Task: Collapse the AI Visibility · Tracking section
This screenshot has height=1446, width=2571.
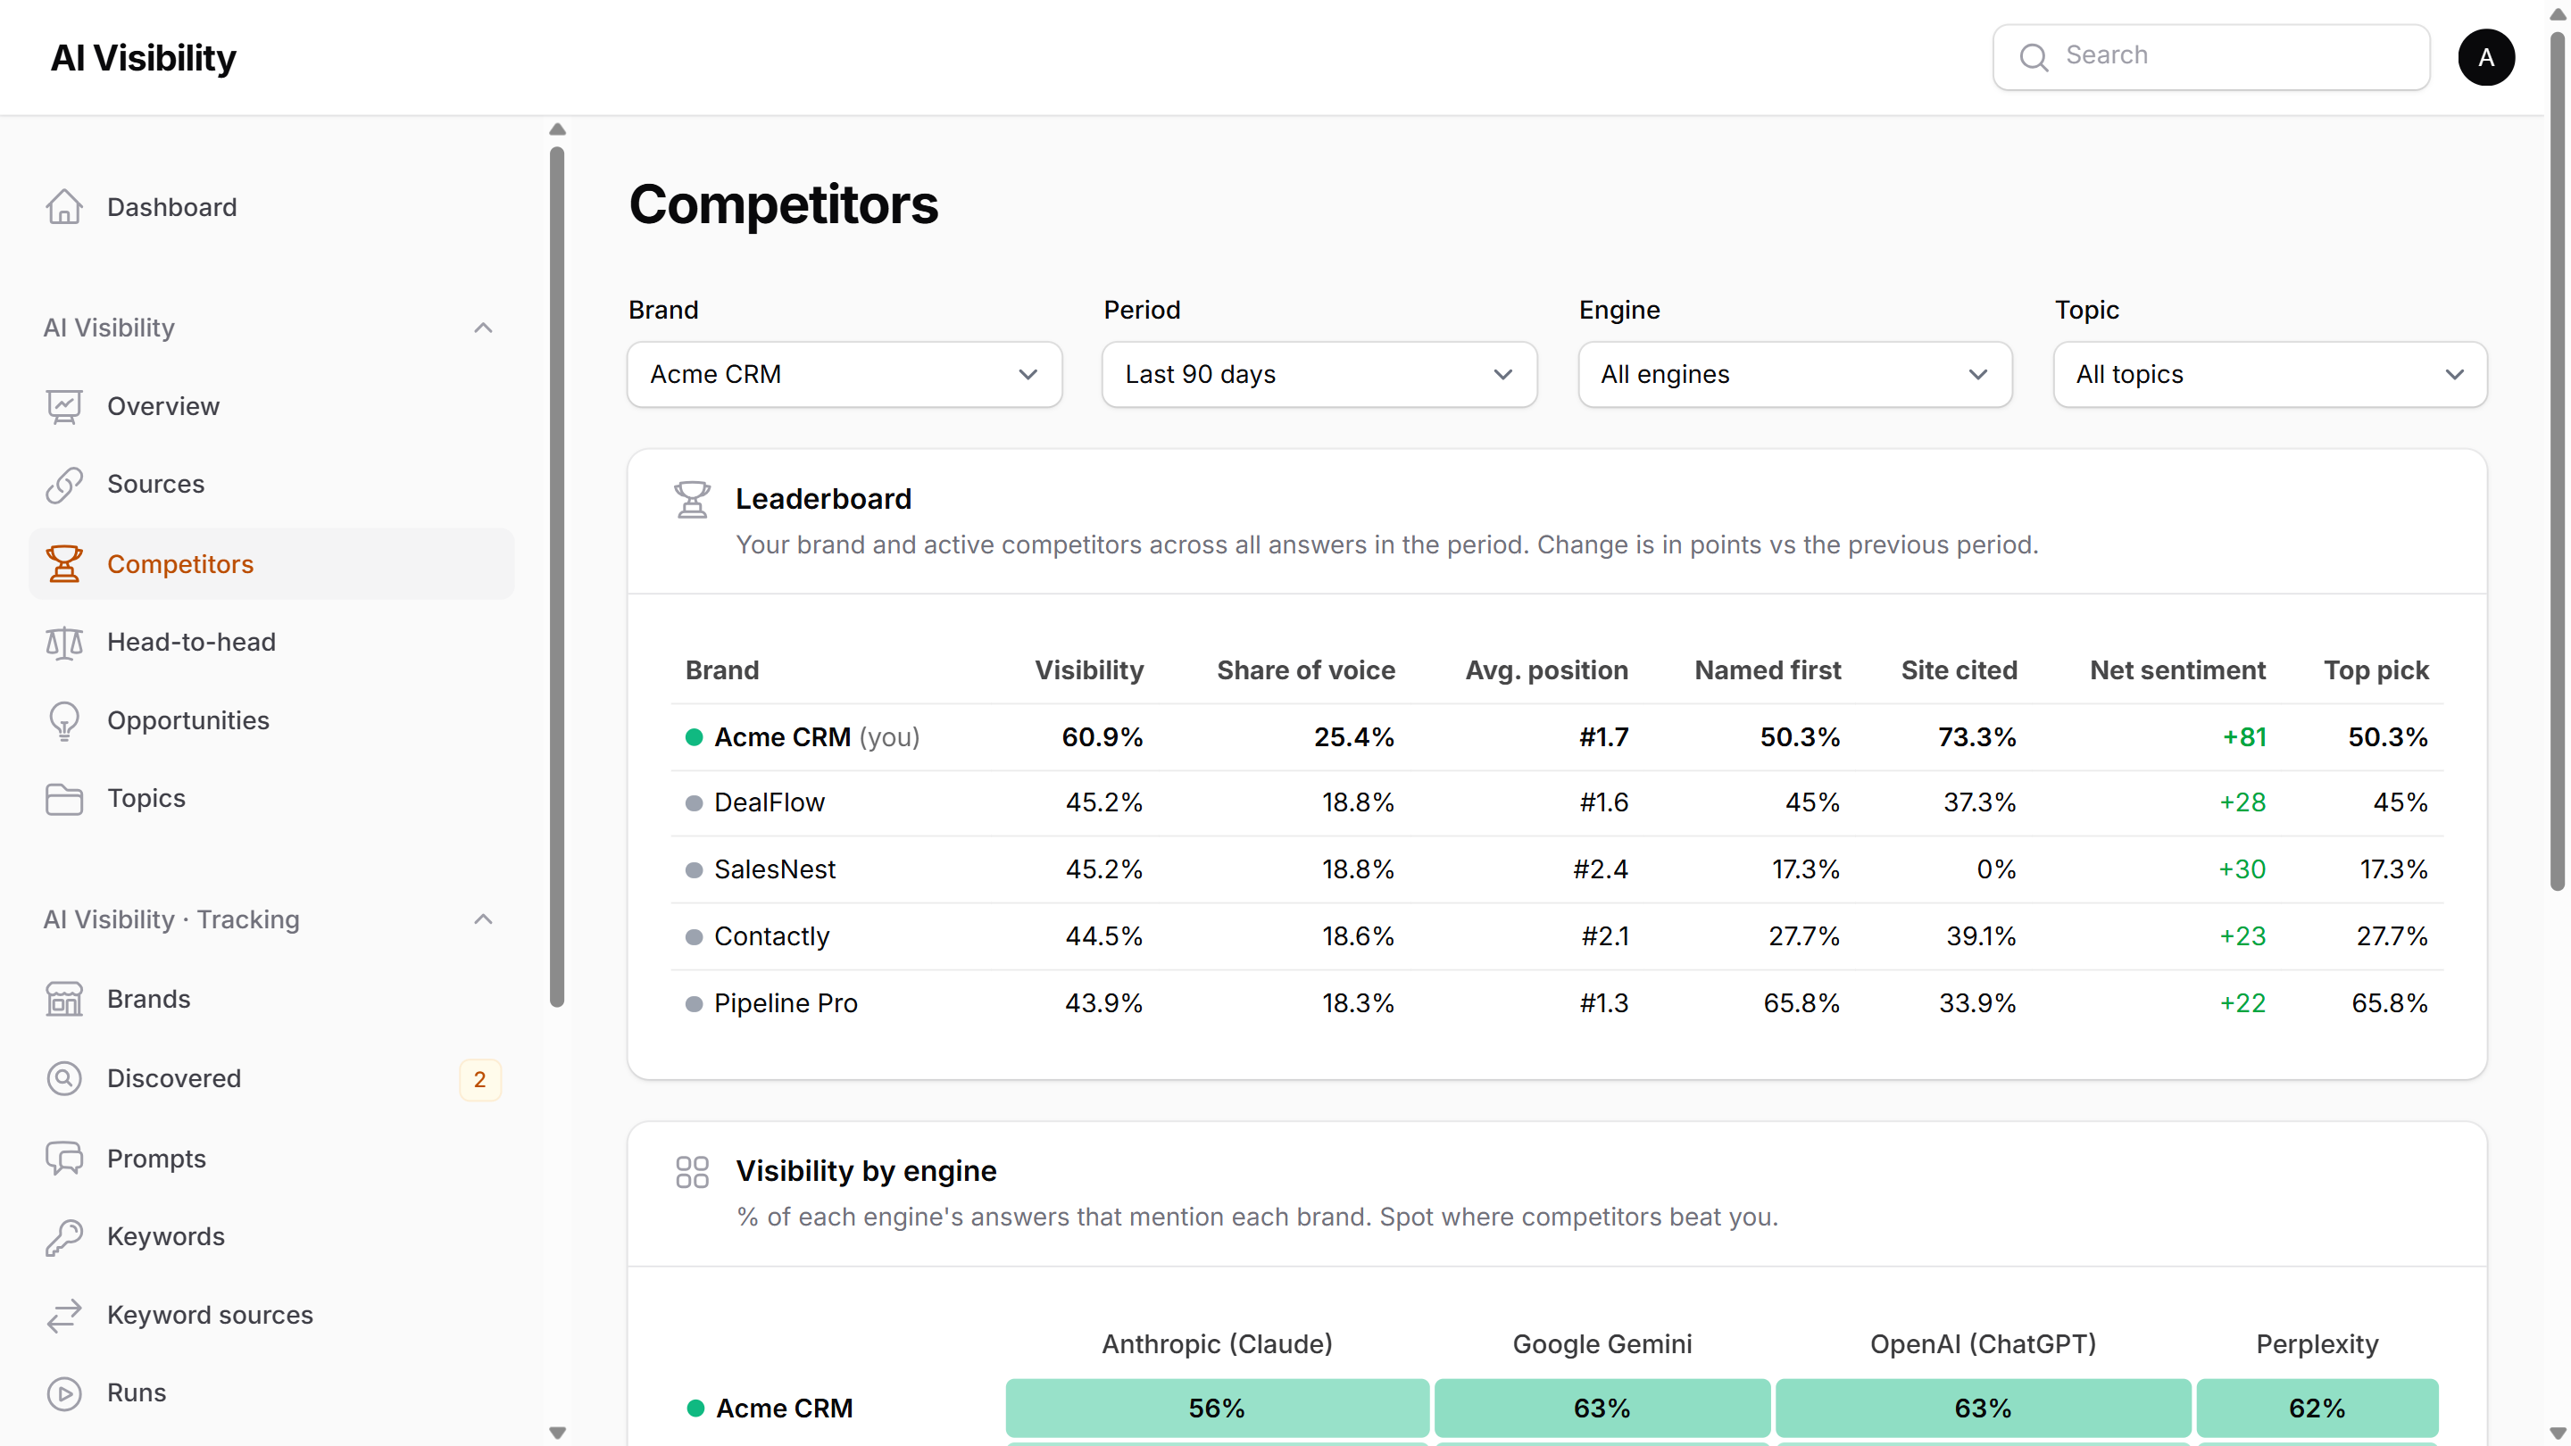Action: 483,919
